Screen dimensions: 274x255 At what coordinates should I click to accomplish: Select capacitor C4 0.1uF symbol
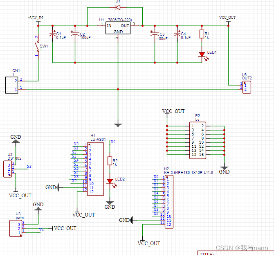(x=177, y=34)
